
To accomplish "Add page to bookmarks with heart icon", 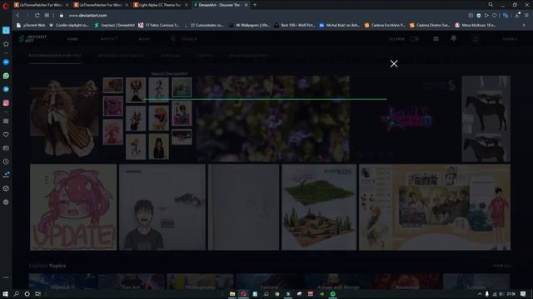I will pyautogui.click(x=495, y=15).
